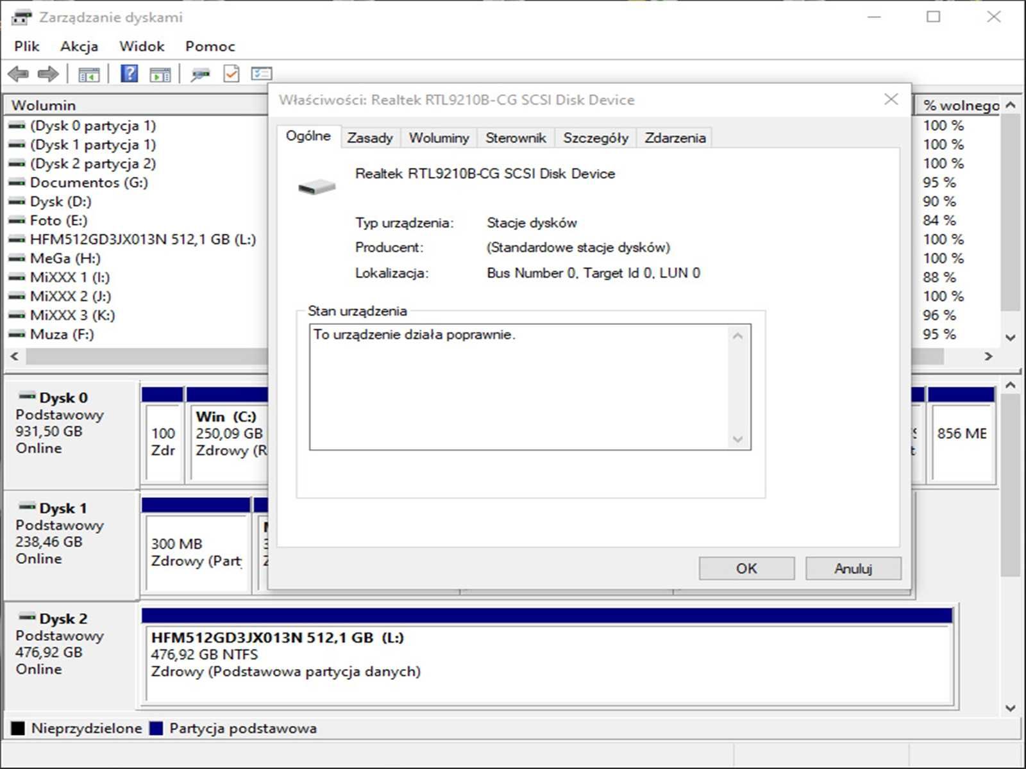
Task: Click disk pane scroll up arrow
Action: pos(1011,385)
